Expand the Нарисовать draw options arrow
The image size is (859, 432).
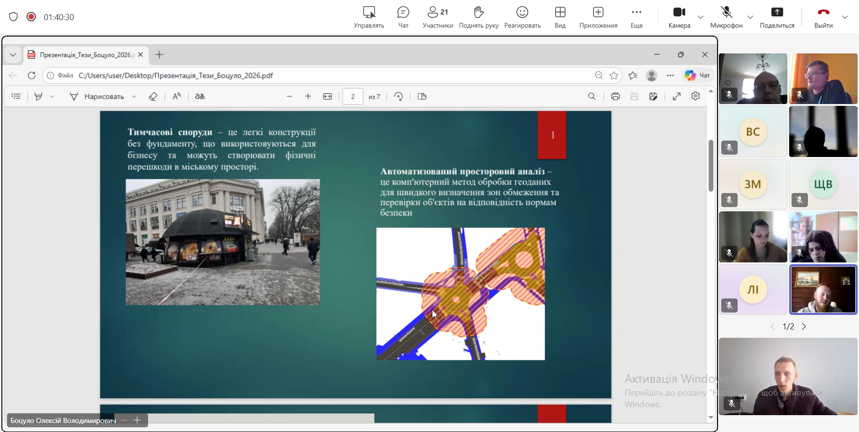pyautogui.click(x=134, y=97)
